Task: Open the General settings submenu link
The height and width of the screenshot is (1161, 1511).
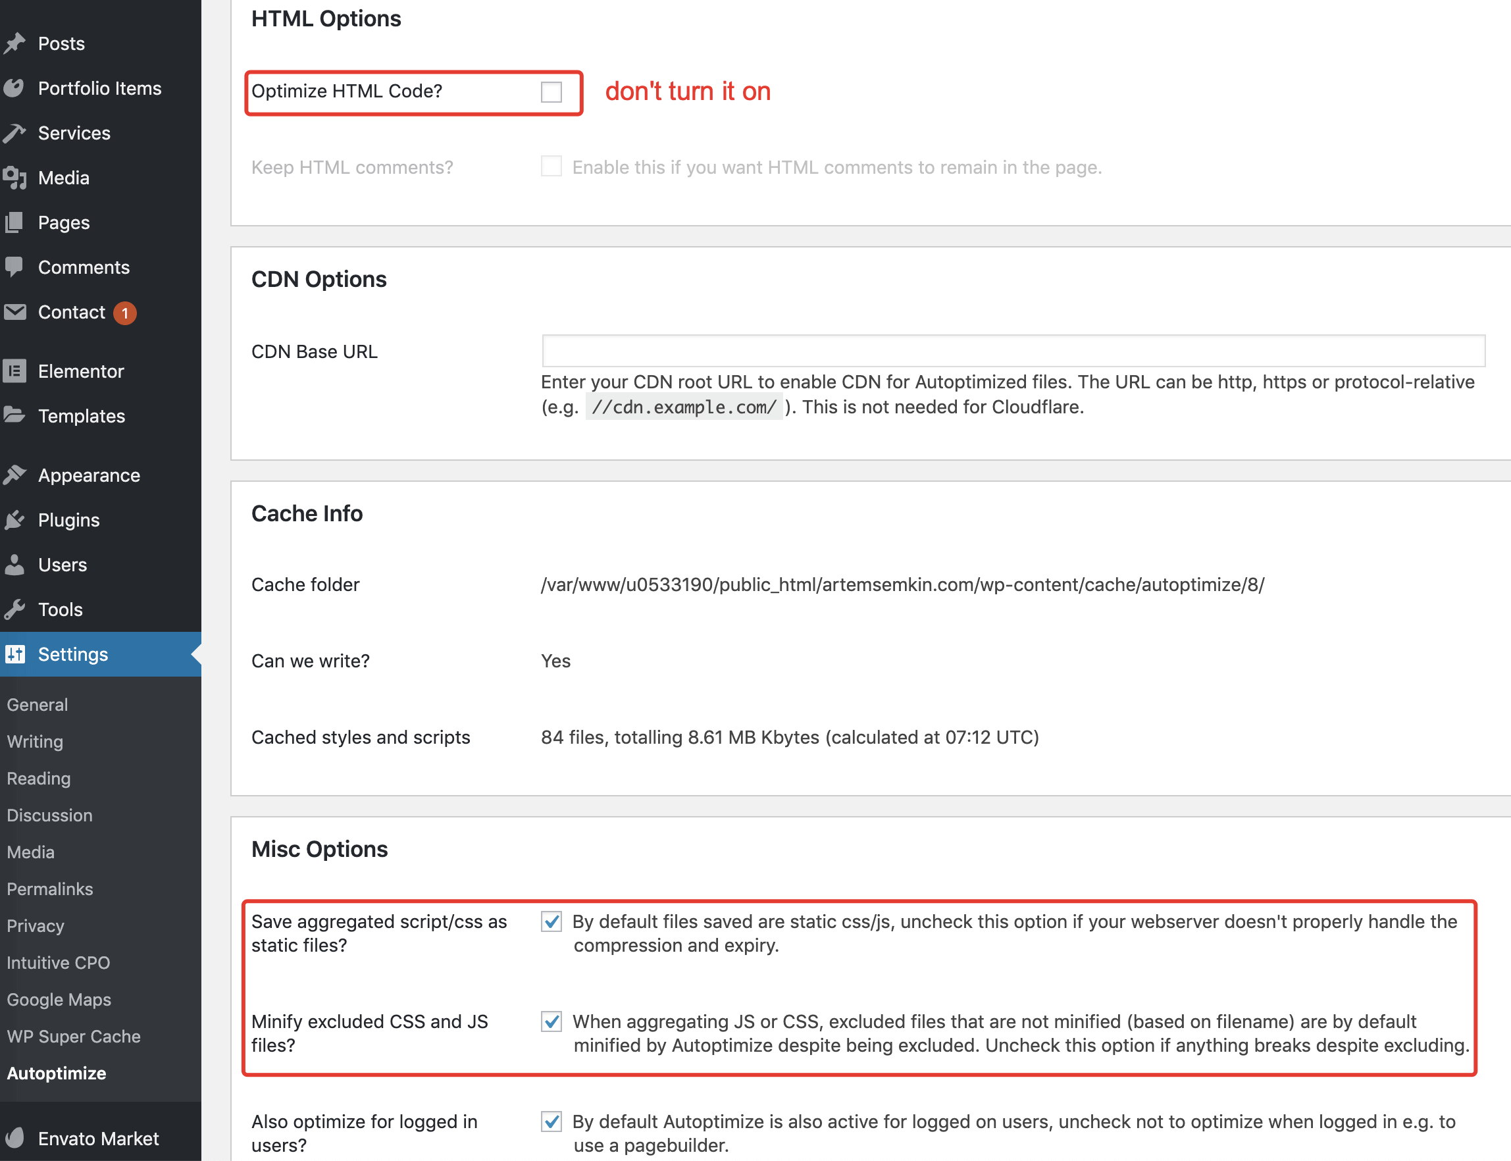Action: (x=38, y=705)
